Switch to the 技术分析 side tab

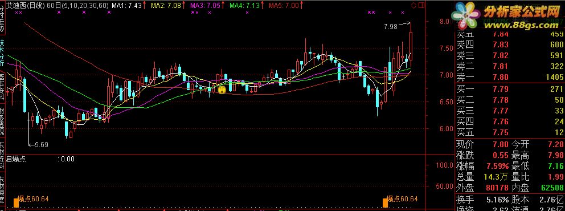coord(2,52)
